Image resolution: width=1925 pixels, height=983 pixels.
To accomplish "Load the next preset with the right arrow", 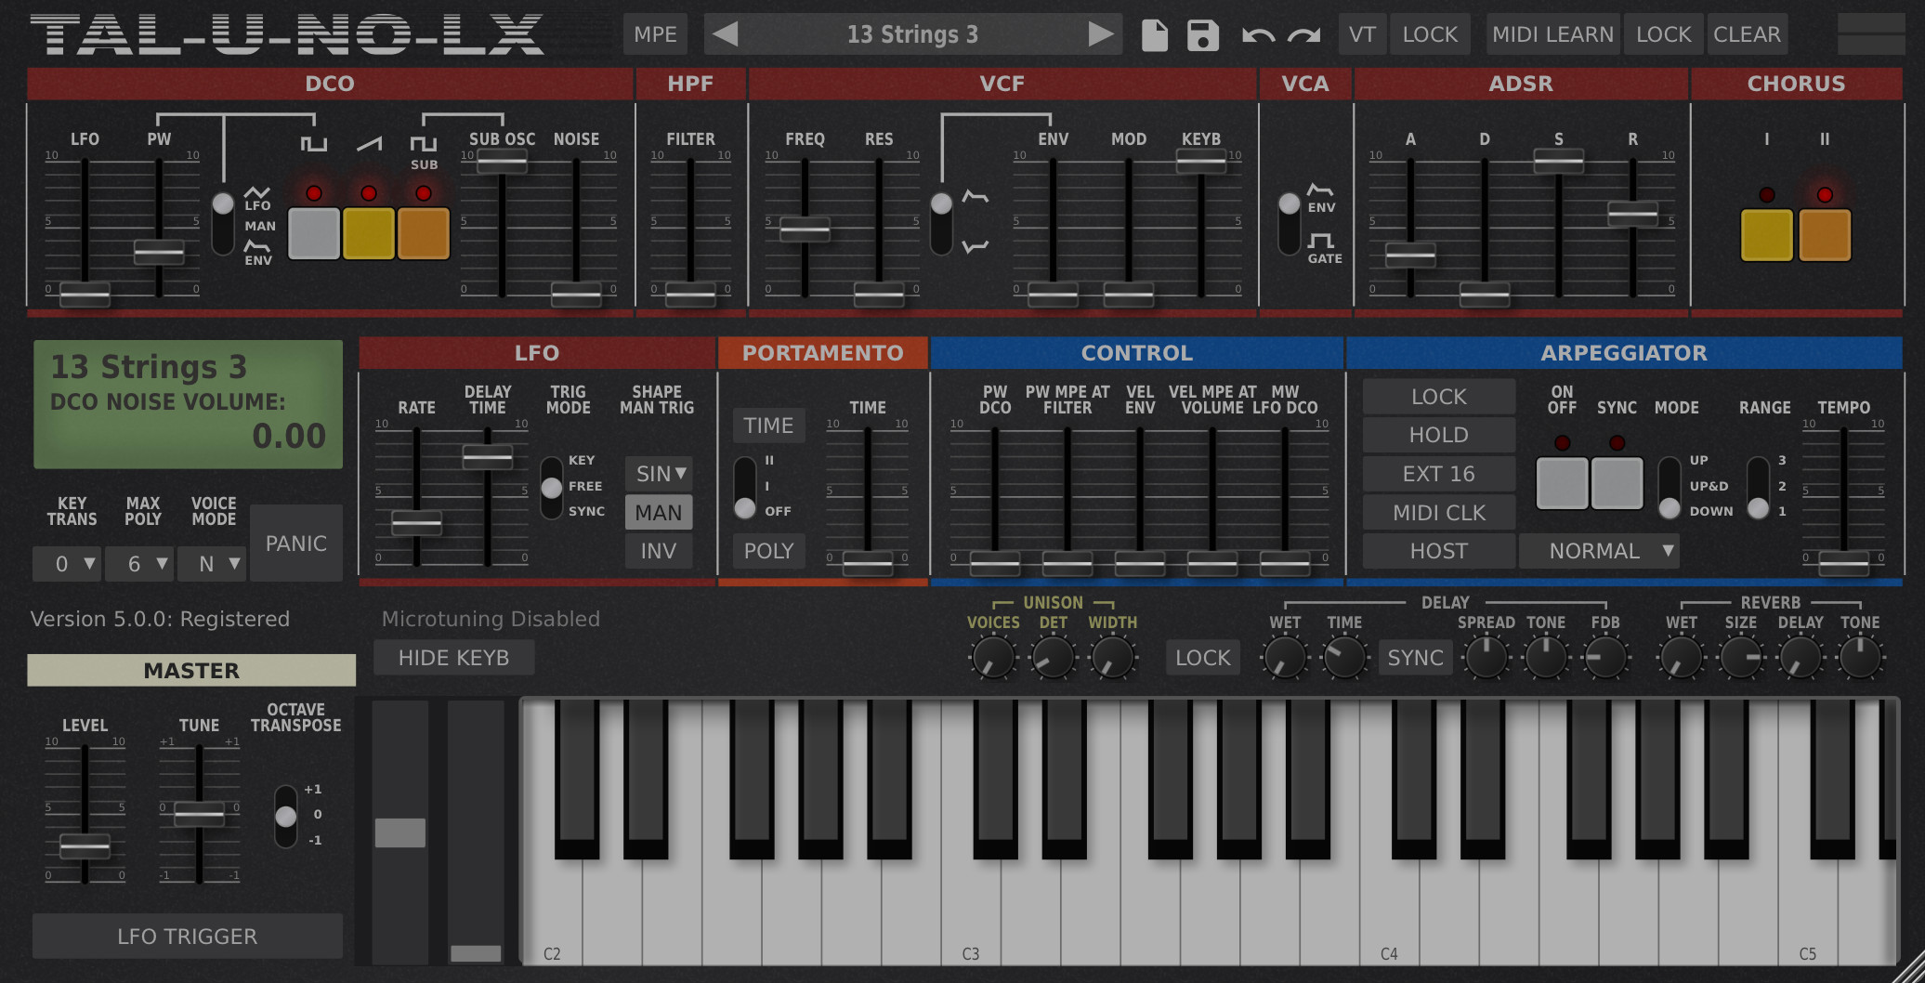I will [1101, 34].
